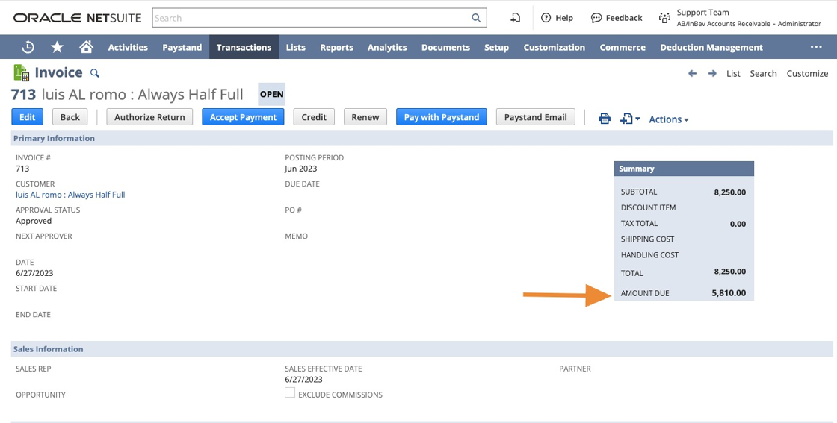Open the Customization menu
837x423 pixels.
tap(554, 48)
